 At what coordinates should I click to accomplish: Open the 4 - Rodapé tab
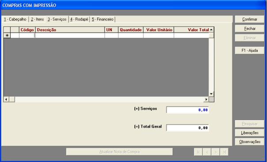click(x=79, y=19)
